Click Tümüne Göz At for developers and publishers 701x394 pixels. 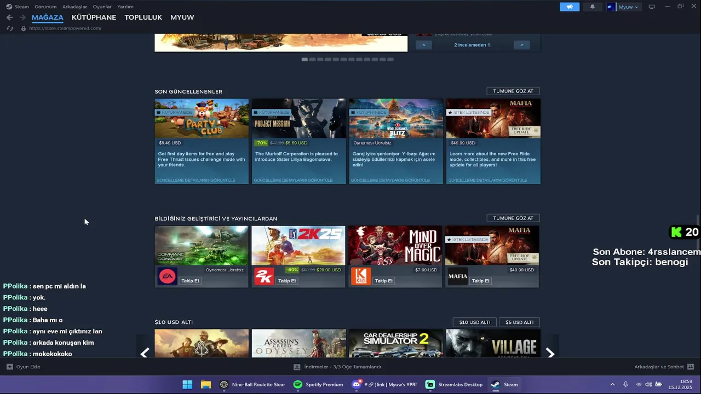coord(513,218)
